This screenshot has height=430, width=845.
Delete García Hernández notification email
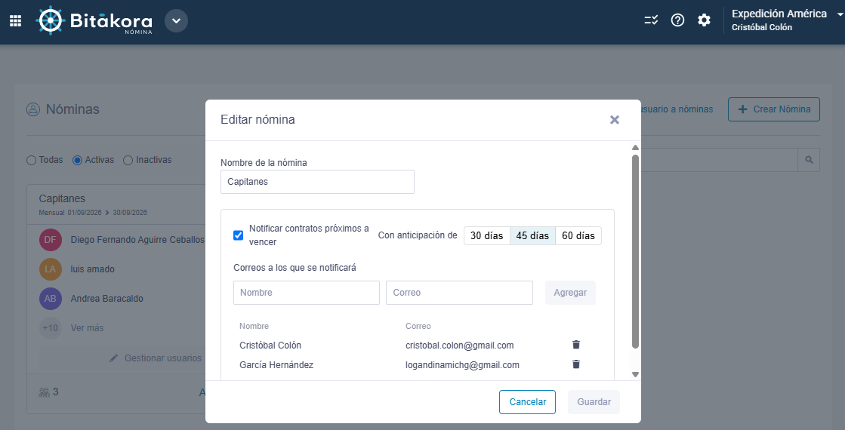point(576,364)
